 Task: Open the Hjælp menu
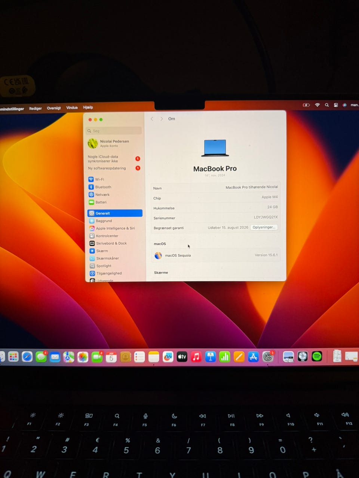[88, 108]
